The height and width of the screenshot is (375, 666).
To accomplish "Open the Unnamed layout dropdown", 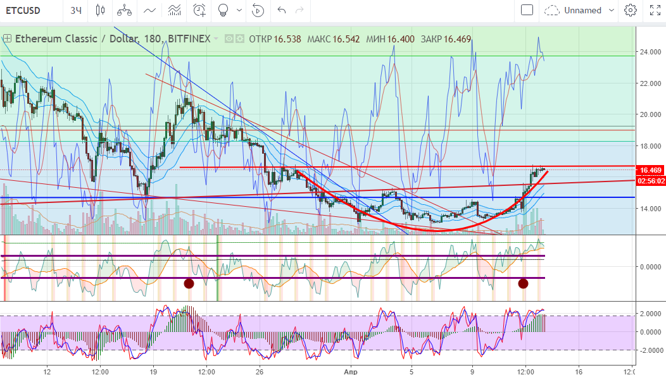I will (x=580, y=10).
